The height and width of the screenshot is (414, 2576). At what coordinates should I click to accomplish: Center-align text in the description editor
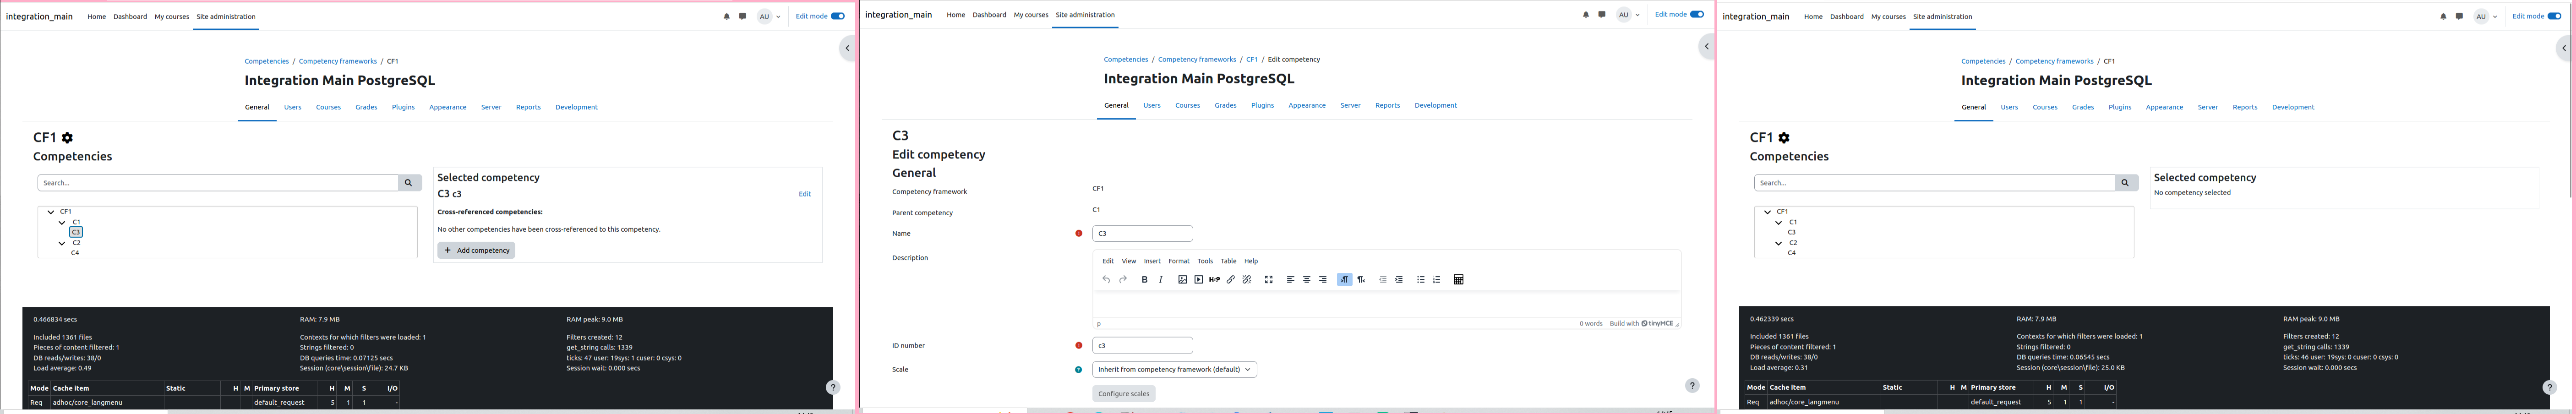1306,280
